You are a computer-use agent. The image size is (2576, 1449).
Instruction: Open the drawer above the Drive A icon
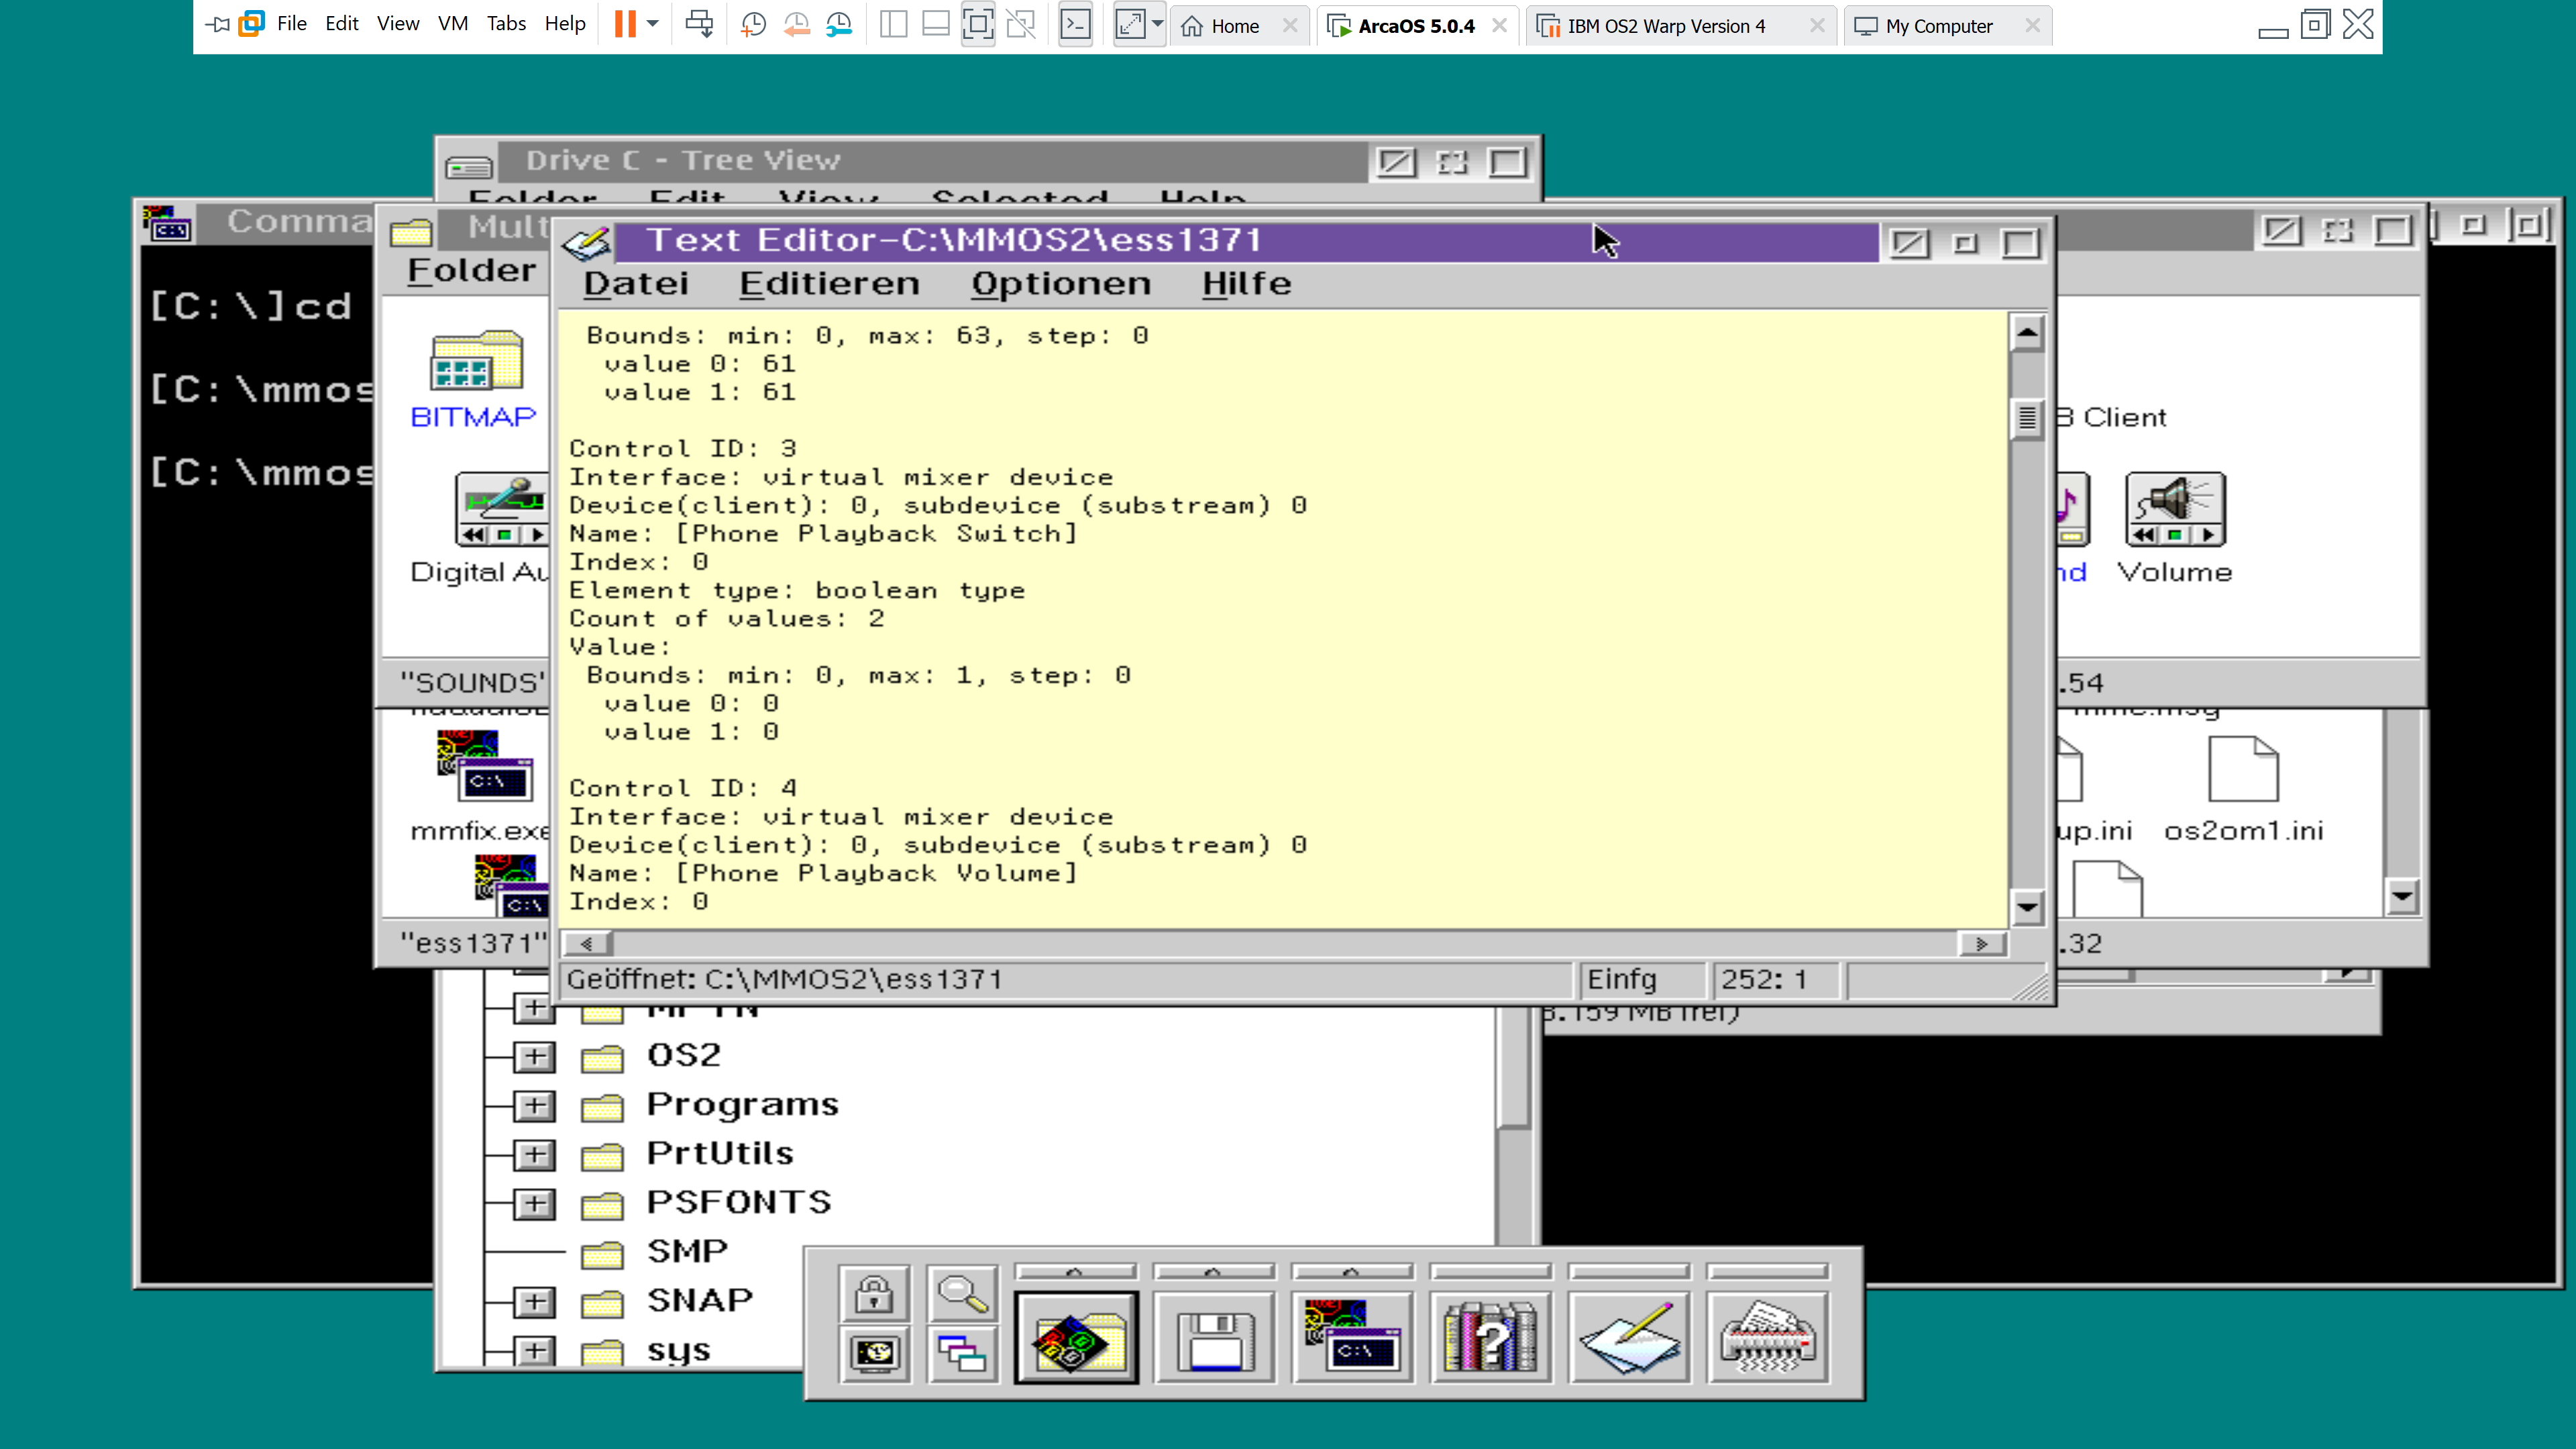1215,1272
